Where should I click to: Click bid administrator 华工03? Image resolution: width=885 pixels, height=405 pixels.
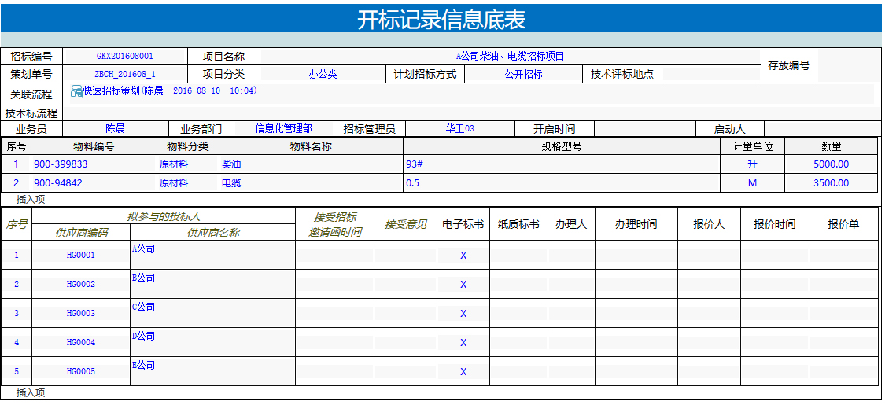tap(459, 129)
